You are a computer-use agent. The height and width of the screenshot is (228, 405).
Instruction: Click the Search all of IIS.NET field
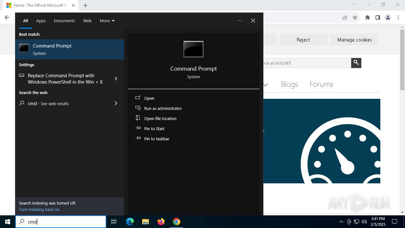click(x=307, y=63)
